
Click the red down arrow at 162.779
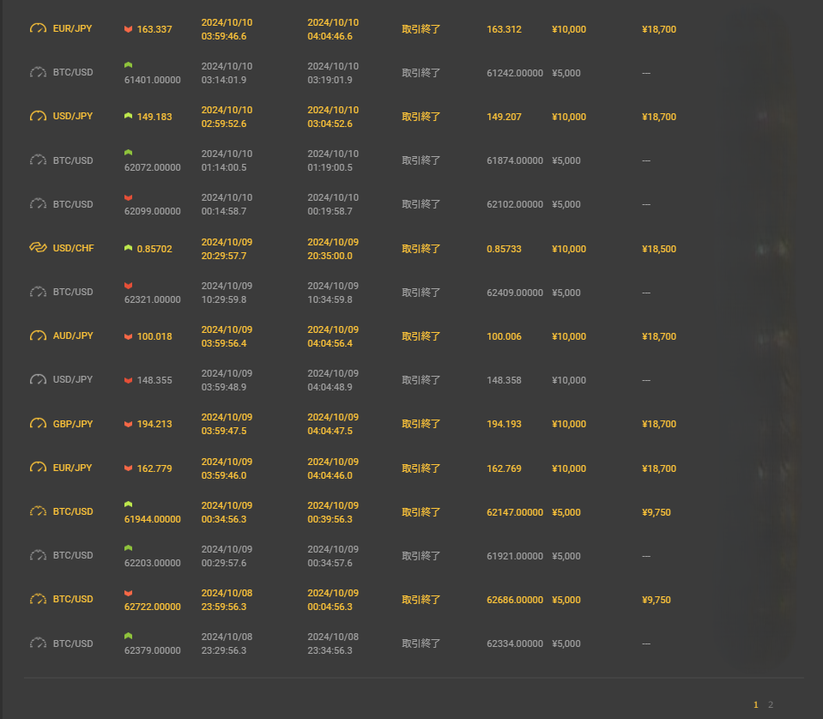(x=128, y=468)
